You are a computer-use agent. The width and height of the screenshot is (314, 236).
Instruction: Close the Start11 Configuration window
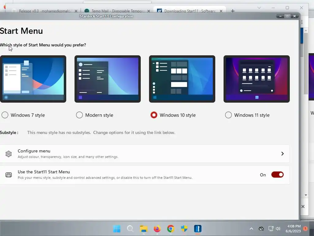(295, 16)
